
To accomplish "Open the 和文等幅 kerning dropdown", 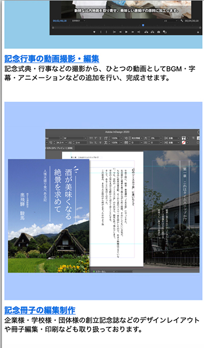I will click(x=137, y=138).
